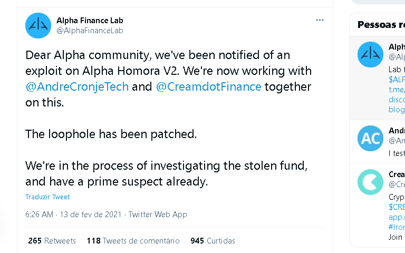View the 945 Curtidas list

click(x=213, y=240)
